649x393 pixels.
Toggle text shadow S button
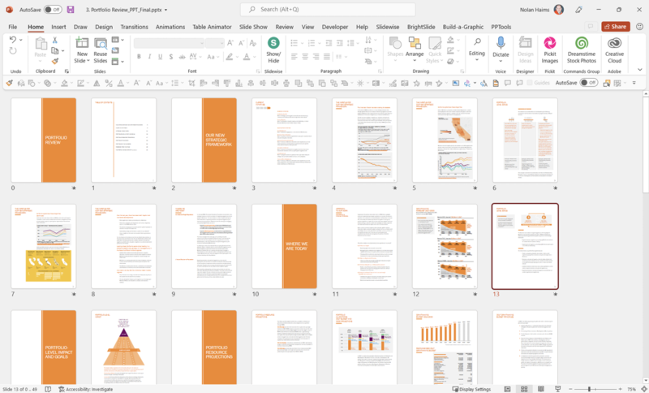point(171,56)
